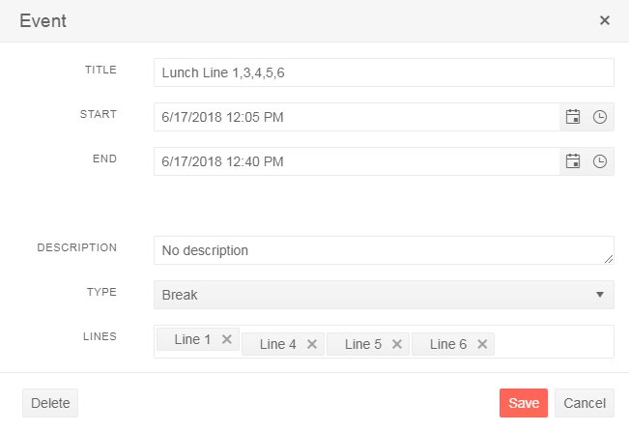The width and height of the screenshot is (629, 432).
Task: Click the Save button
Action: coord(524,403)
